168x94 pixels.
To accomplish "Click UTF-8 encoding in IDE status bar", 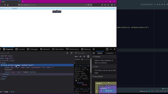I will [158, 91].
